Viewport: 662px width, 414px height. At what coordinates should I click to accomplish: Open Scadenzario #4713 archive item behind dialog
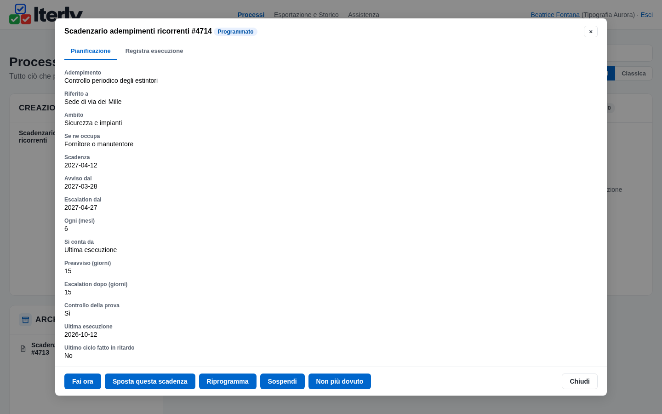tap(43, 349)
